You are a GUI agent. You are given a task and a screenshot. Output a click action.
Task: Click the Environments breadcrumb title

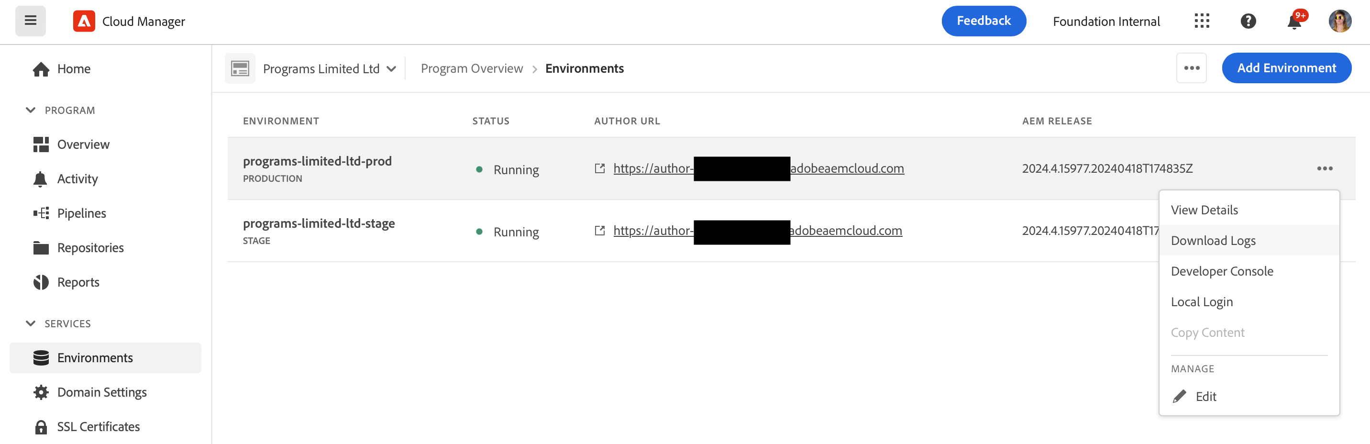click(x=585, y=68)
